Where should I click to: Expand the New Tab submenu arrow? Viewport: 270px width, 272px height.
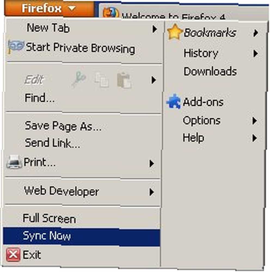(155, 29)
